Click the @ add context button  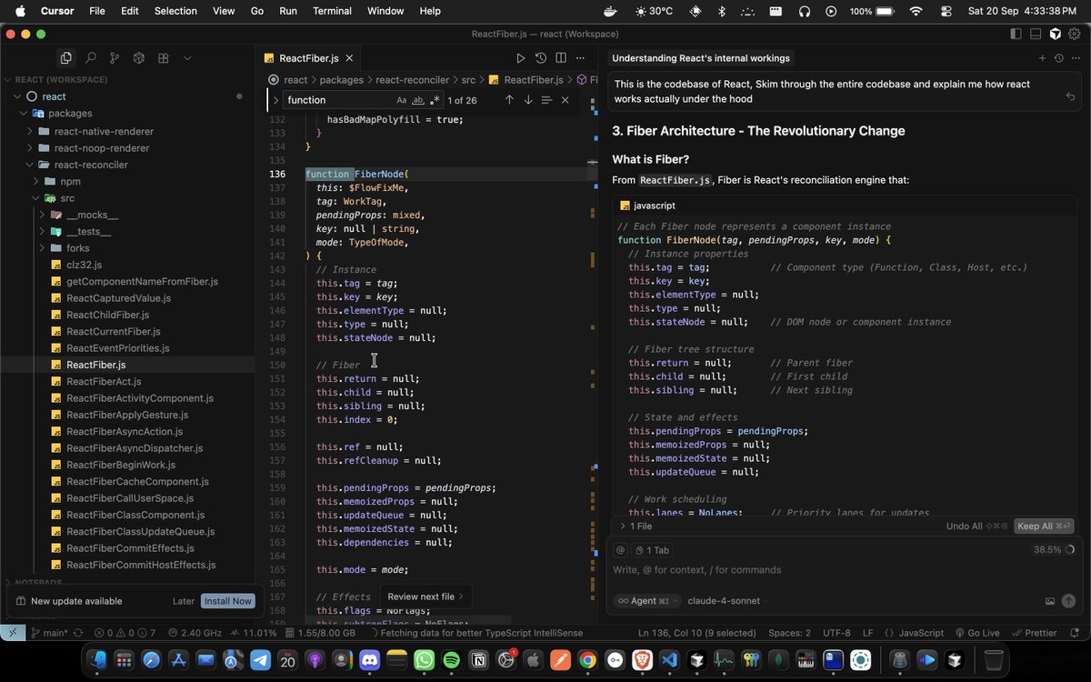[x=621, y=550]
